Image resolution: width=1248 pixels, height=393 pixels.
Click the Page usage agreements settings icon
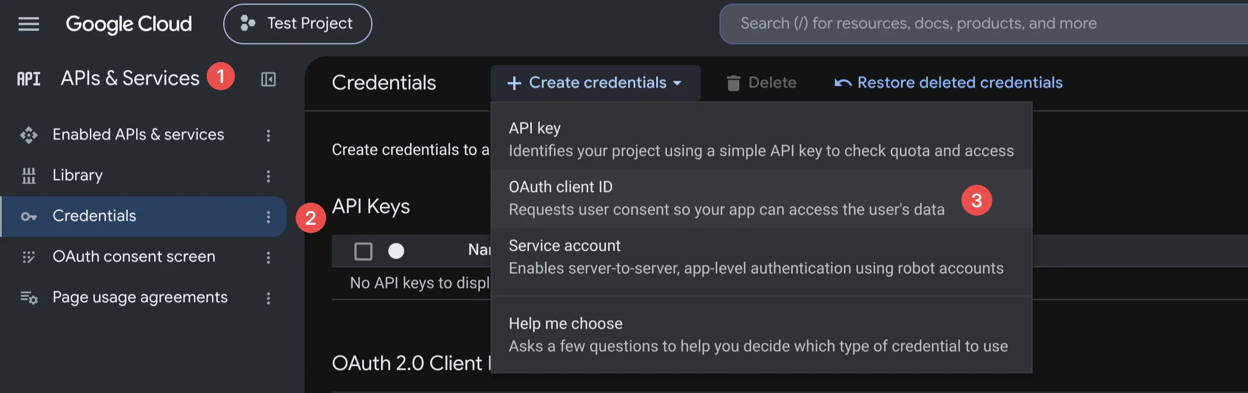point(29,297)
